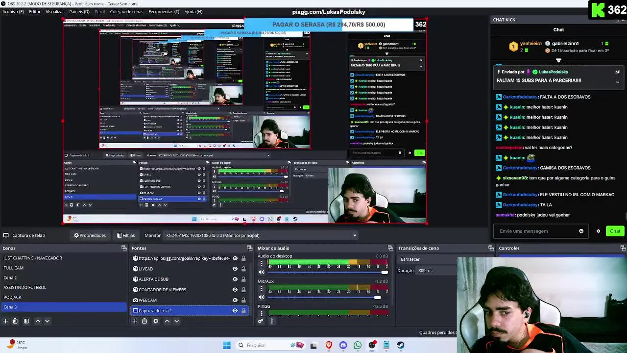Expand chat leaderboard drop arrow

click(x=558, y=60)
